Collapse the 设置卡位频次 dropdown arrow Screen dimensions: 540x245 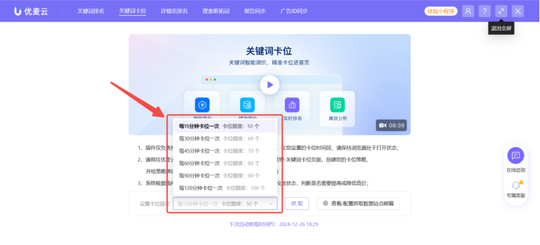(271, 204)
